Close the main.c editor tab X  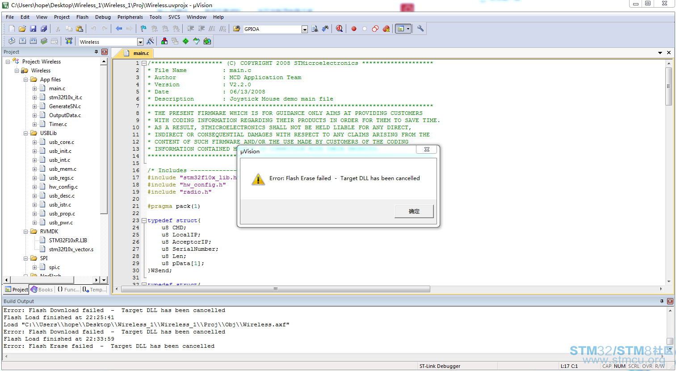click(x=669, y=53)
